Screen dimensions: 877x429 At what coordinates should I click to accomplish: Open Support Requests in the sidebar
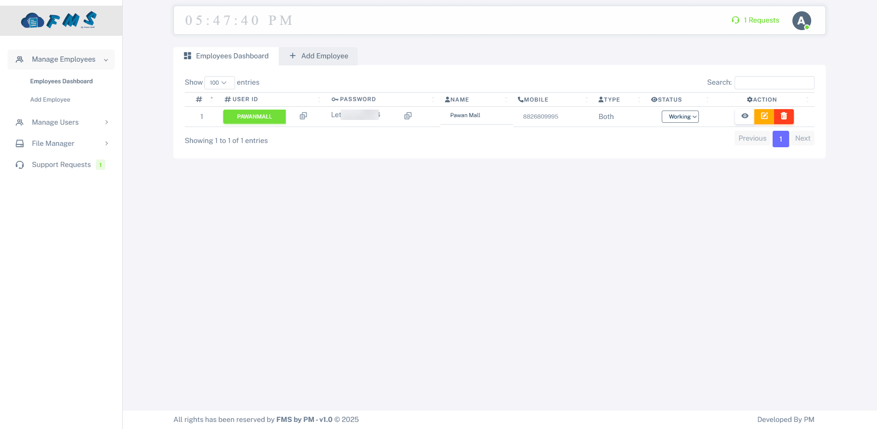[61, 165]
